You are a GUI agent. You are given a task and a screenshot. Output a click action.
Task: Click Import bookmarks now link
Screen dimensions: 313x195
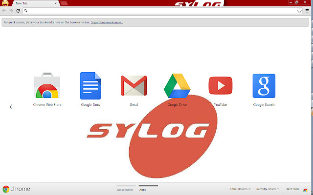tap(107, 22)
